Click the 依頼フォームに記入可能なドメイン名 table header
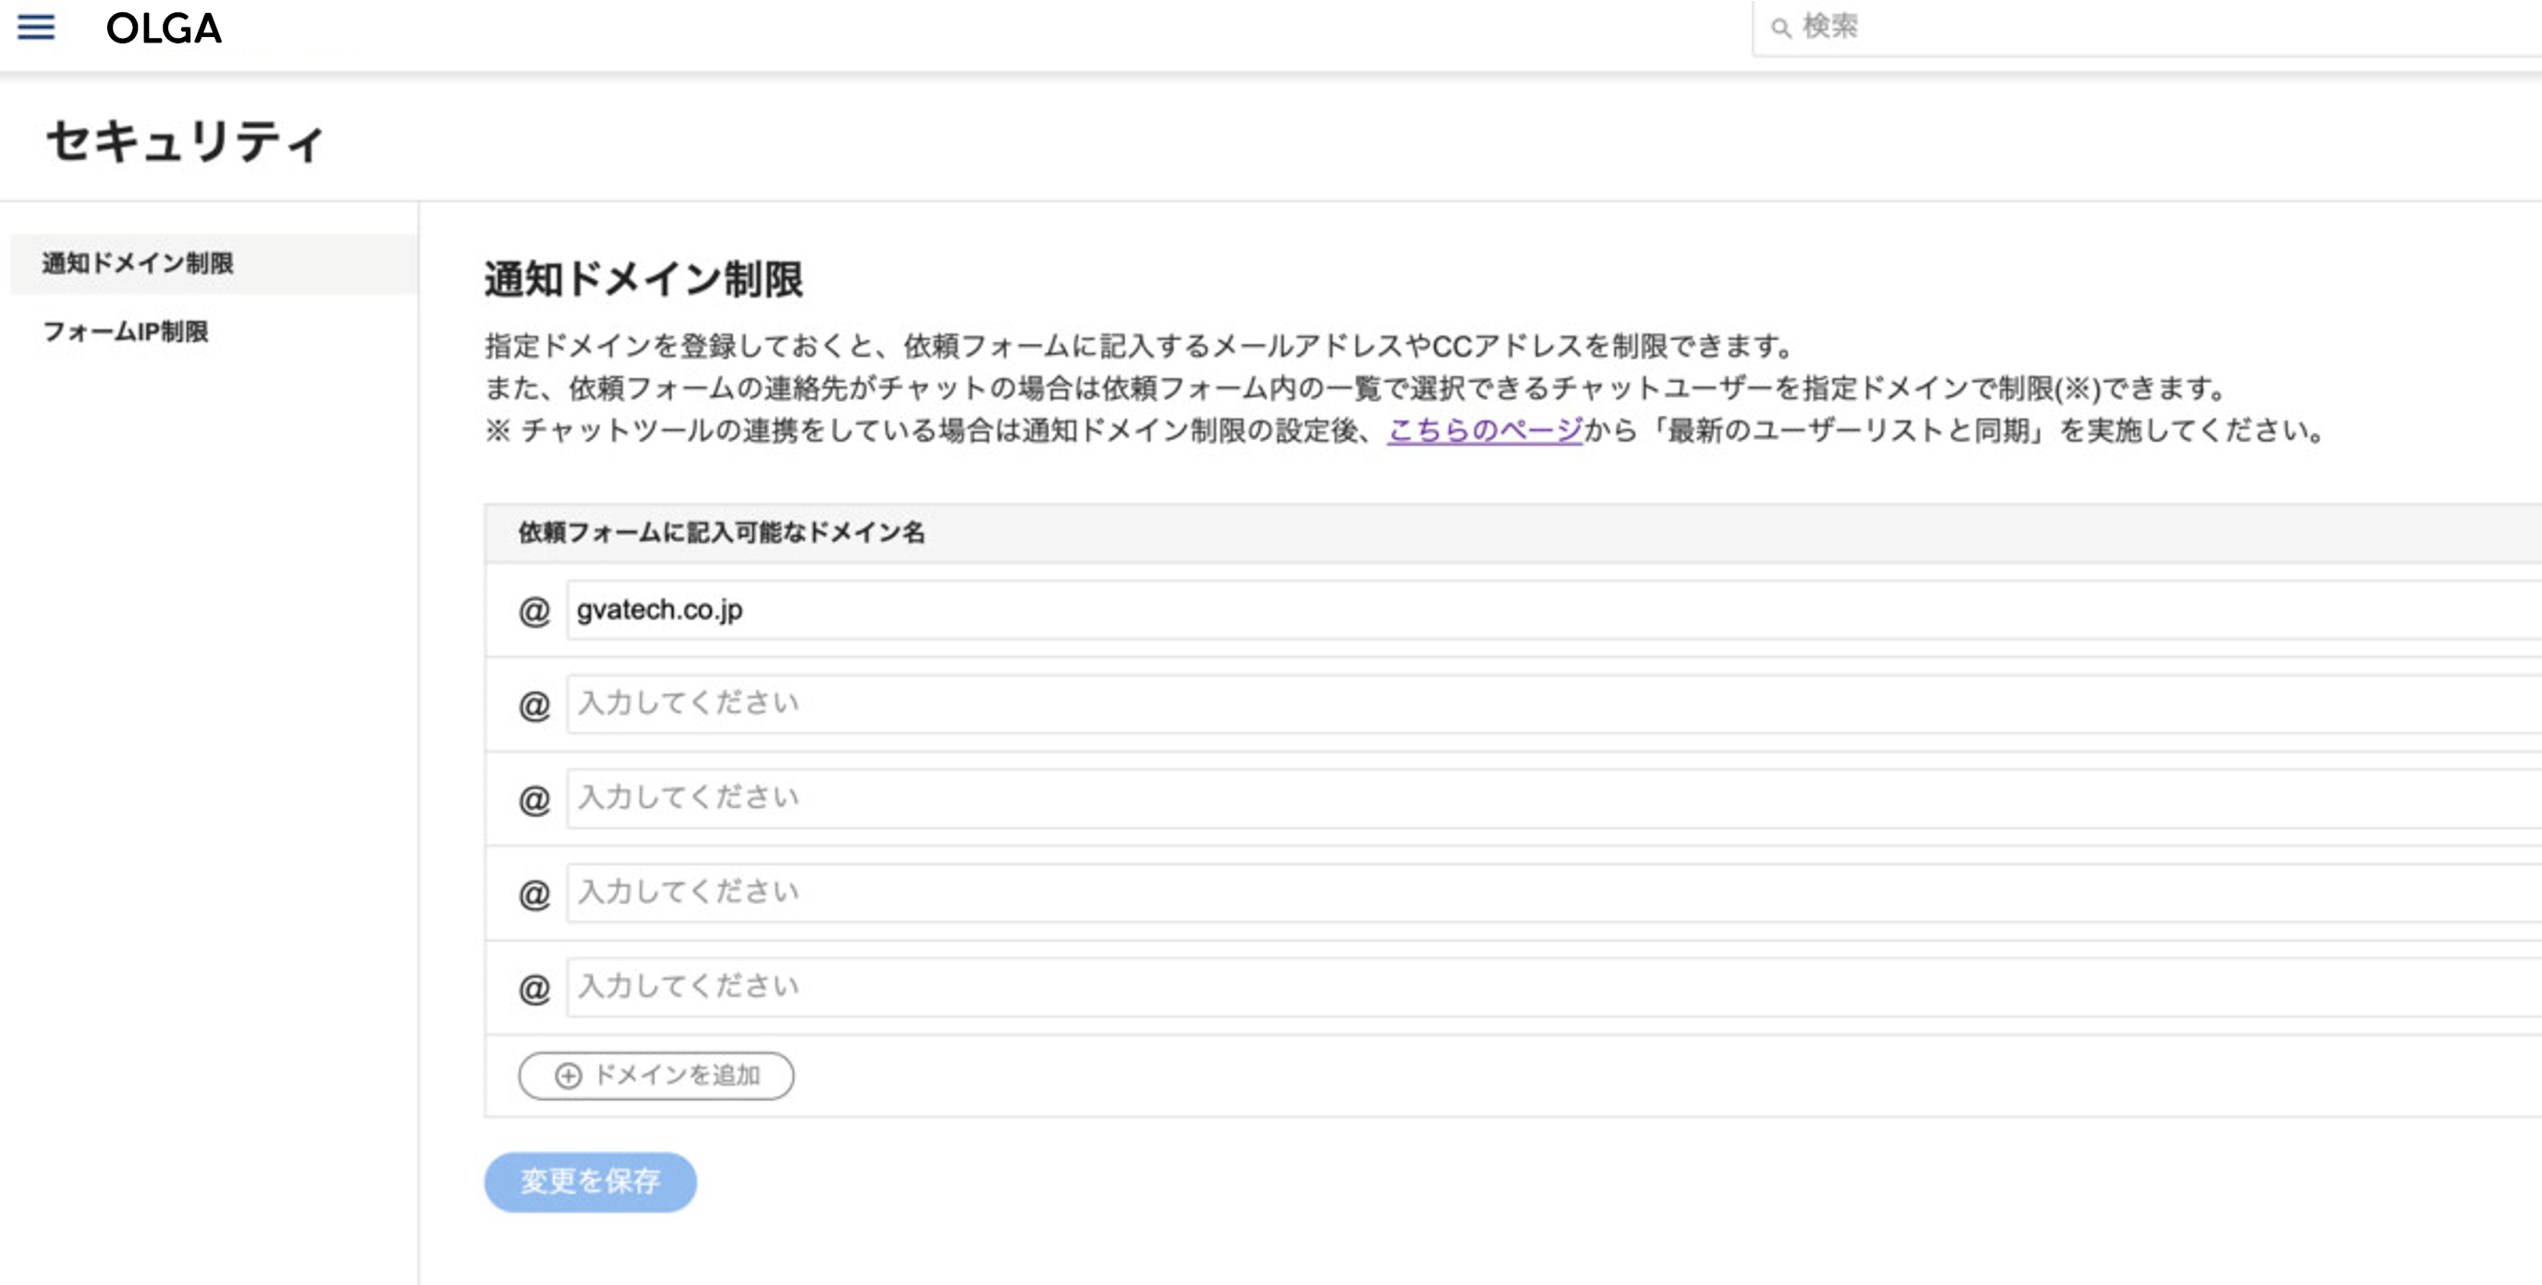The image size is (2542, 1285). [721, 532]
